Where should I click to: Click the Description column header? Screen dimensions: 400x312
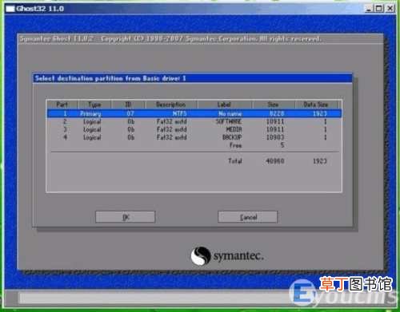(171, 105)
